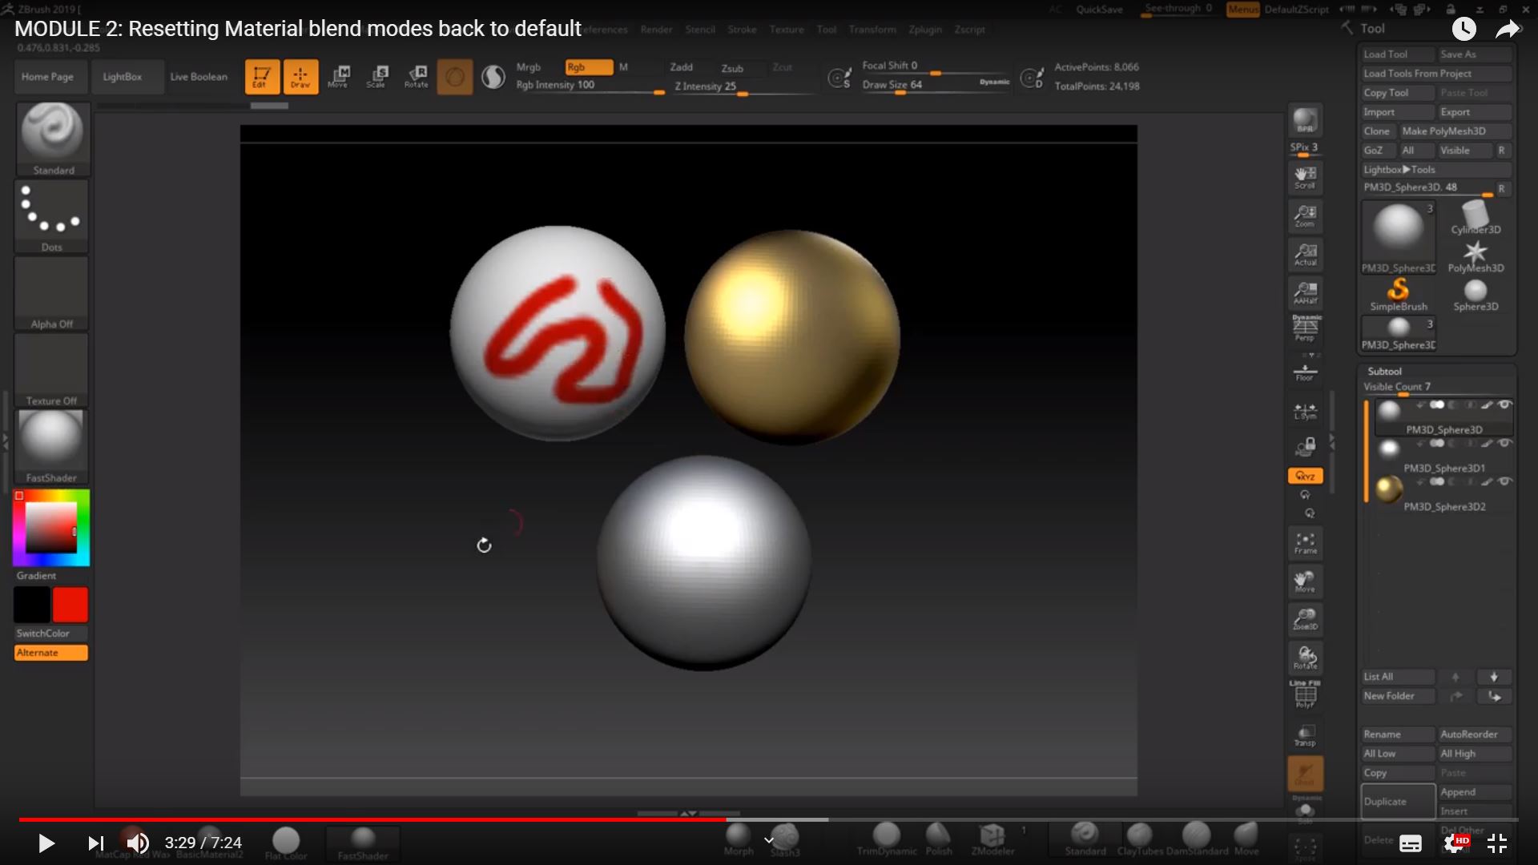Open the Render menu
The image size is (1538, 865).
click(x=657, y=30)
